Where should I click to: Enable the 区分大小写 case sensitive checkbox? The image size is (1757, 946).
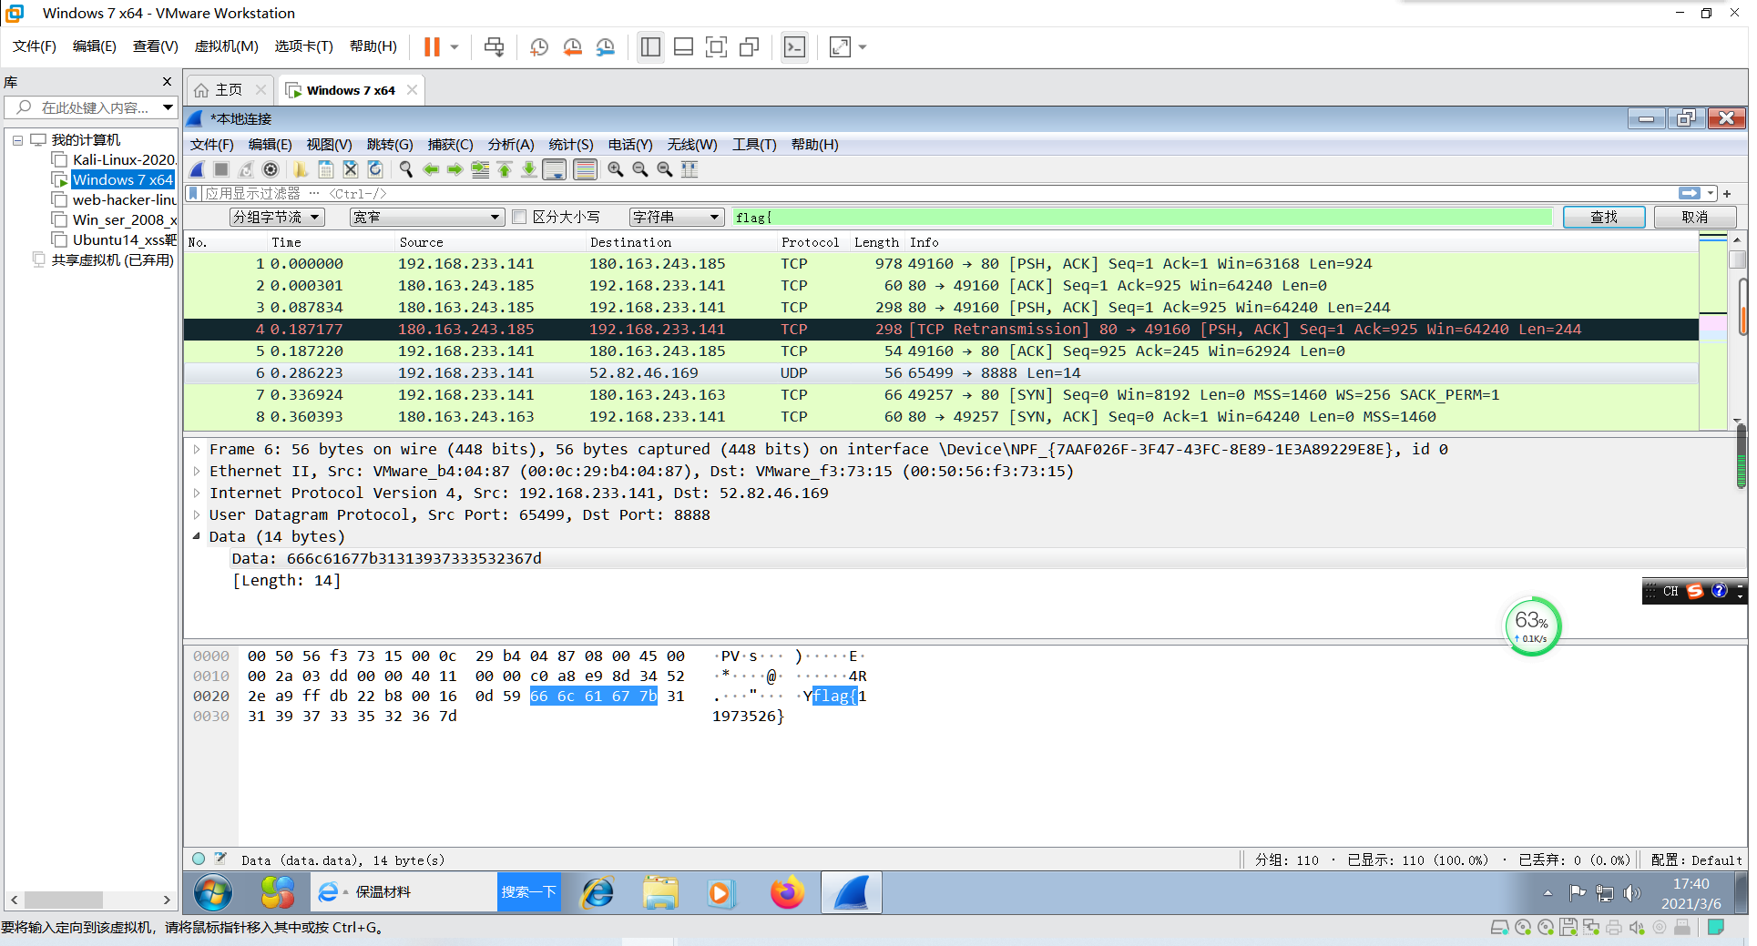(520, 217)
